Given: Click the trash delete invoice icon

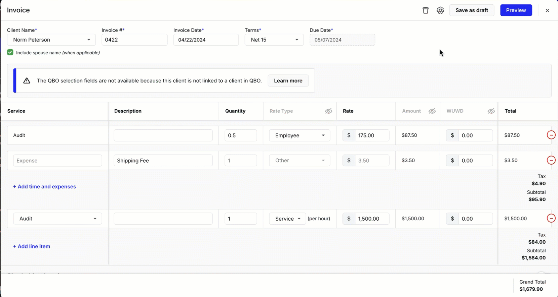Looking at the screenshot, I should pyautogui.click(x=426, y=10).
